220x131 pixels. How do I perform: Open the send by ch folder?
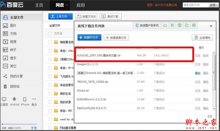tap(67, 119)
